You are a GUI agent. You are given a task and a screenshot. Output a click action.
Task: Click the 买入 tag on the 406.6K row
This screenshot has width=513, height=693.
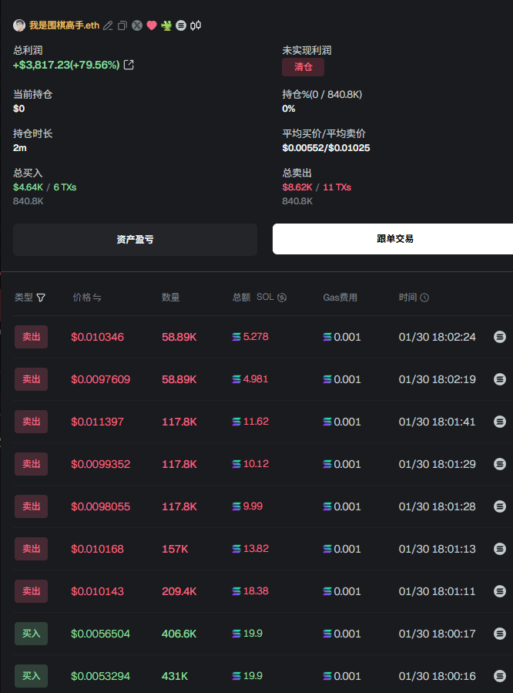click(x=31, y=634)
